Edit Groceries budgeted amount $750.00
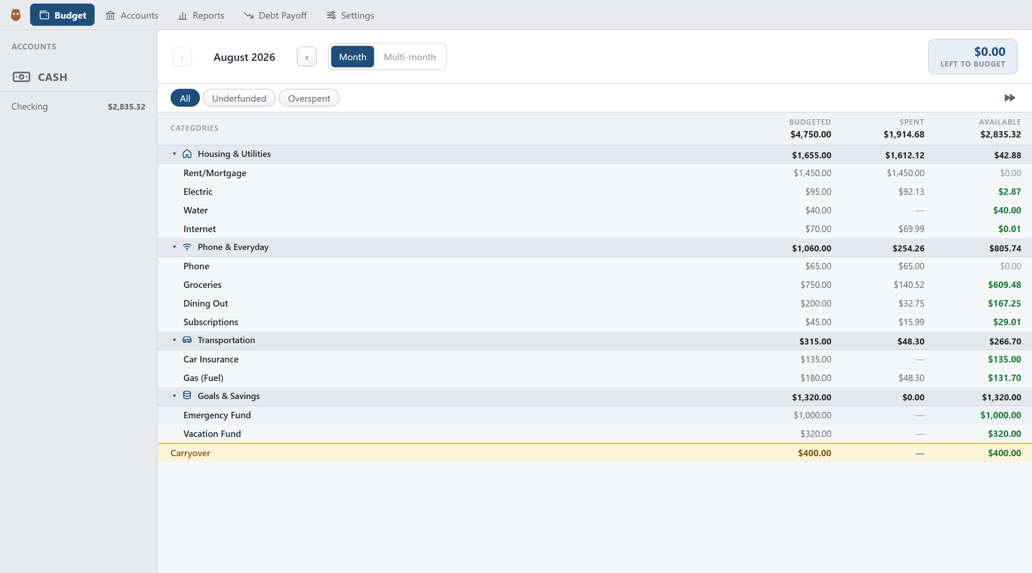1032x573 pixels. pyautogui.click(x=816, y=285)
